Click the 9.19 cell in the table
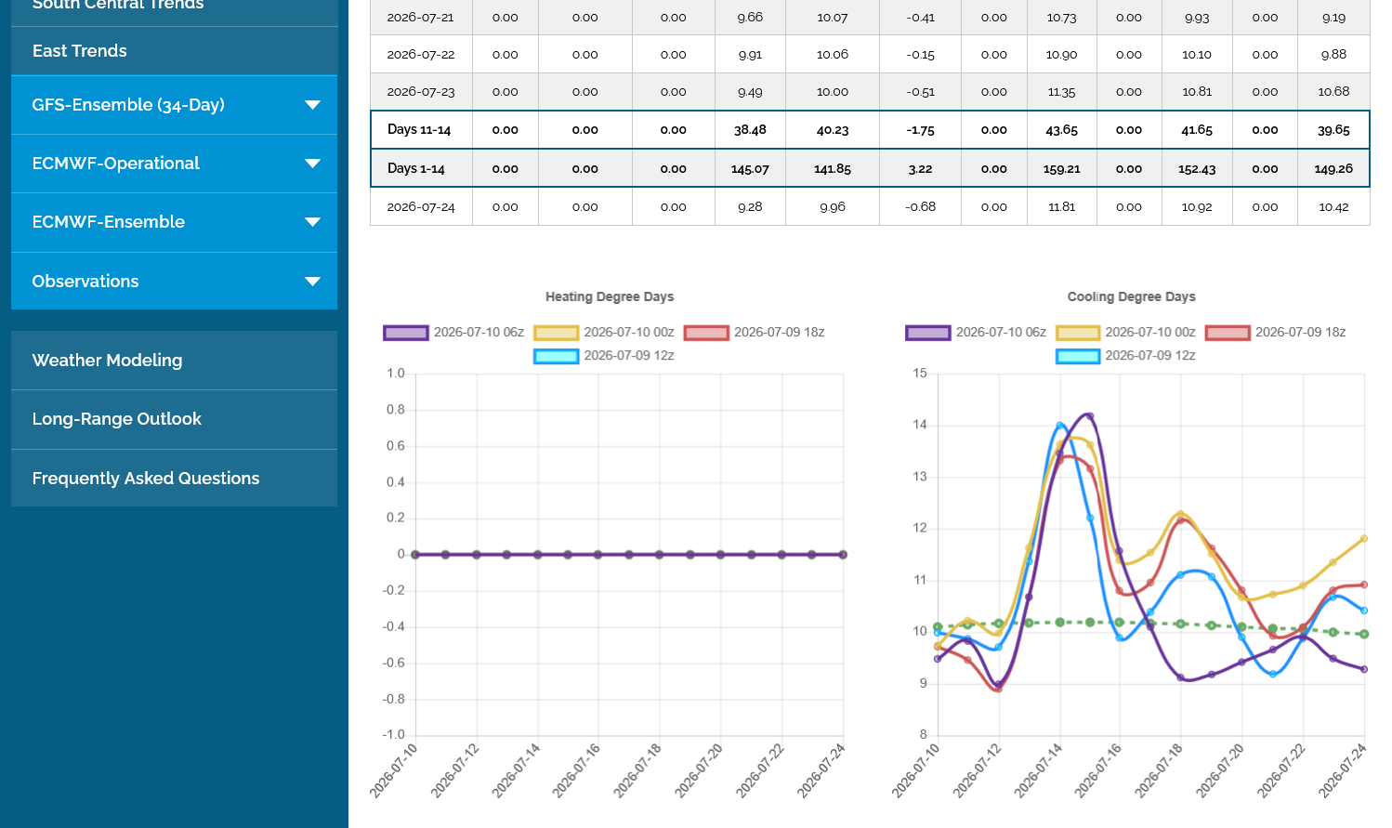 point(1333,18)
